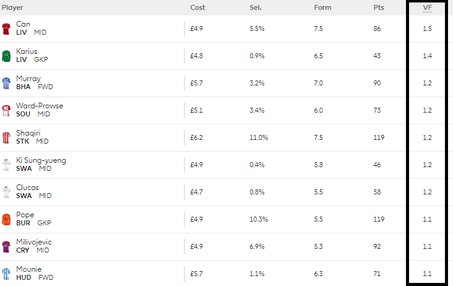Select Milivojevic's VF value 1.1

click(427, 246)
